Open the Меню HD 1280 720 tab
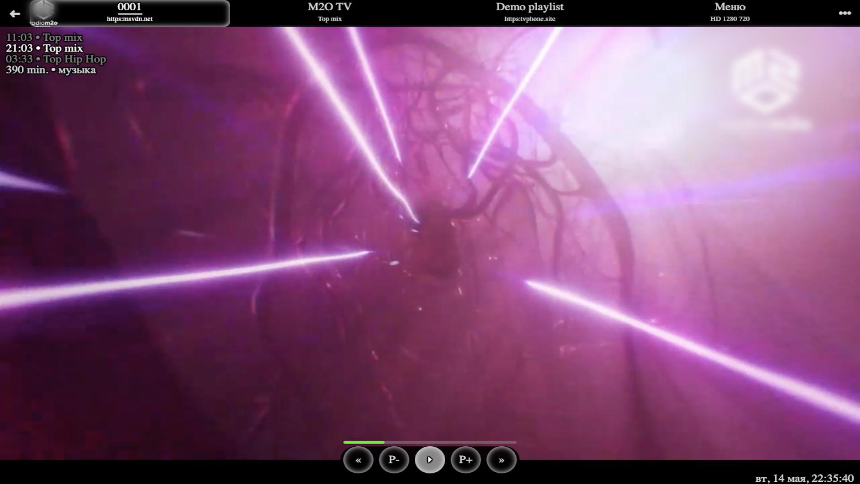 (x=730, y=13)
